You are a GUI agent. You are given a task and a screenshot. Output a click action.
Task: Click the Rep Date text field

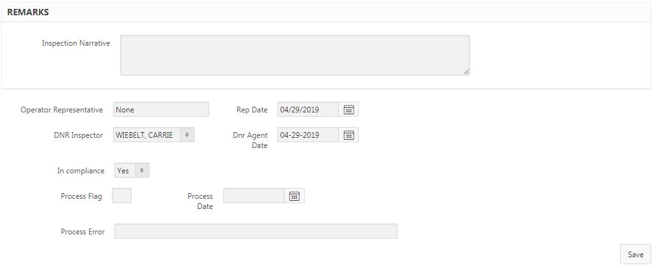(x=308, y=109)
